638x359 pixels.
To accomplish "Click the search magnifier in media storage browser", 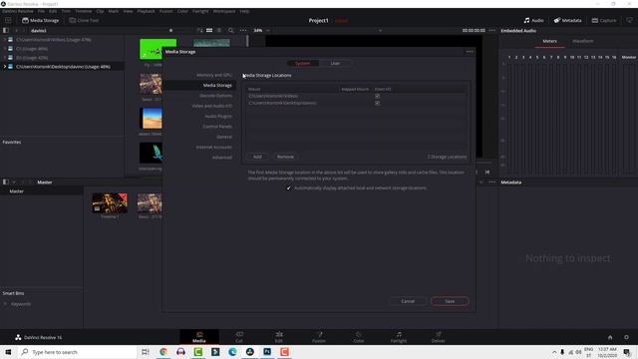I will [230, 31].
